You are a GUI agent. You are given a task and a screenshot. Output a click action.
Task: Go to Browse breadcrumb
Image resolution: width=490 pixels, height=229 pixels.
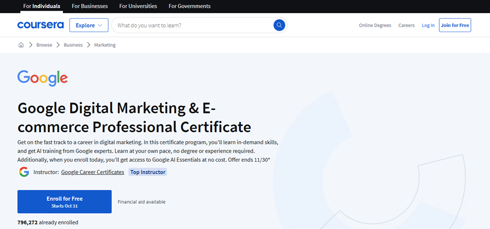(x=44, y=45)
